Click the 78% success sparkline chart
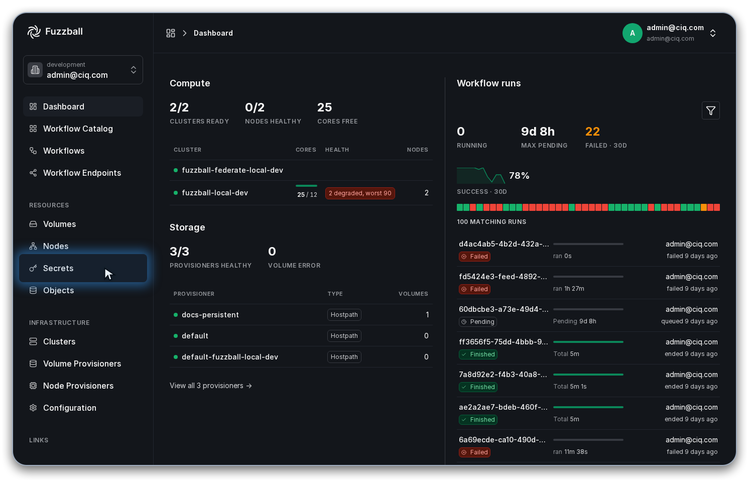This screenshot has width=749, height=482. [481, 176]
